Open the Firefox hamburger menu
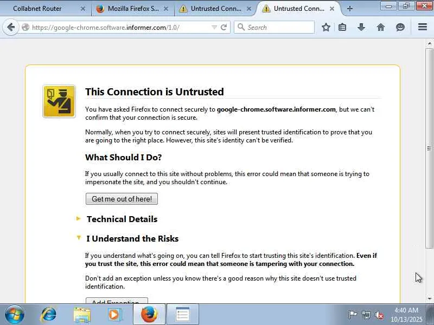The width and height of the screenshot is (434, 325). (423, 27)
